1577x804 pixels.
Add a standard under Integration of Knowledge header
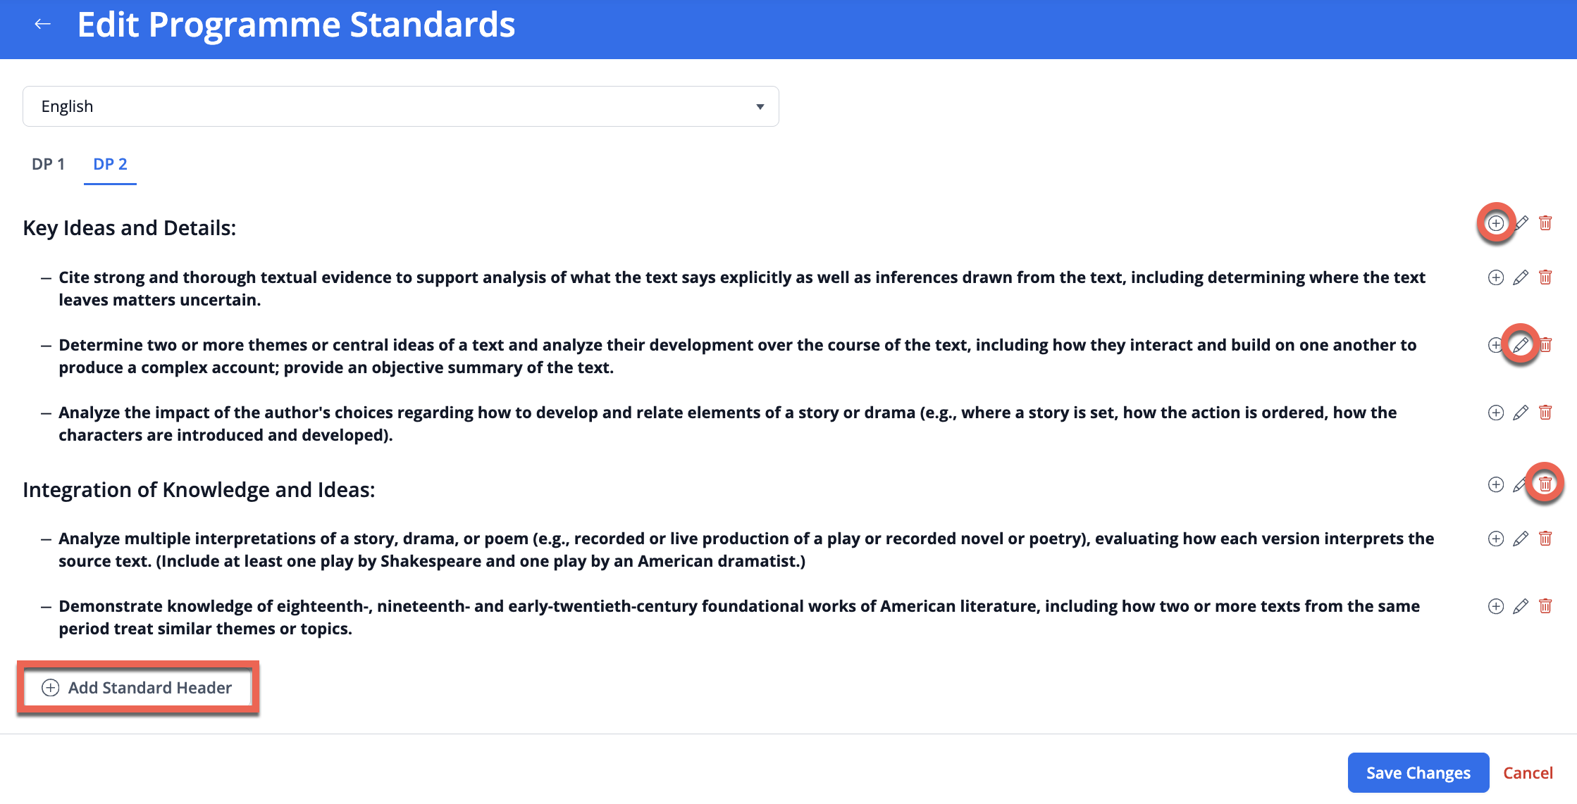tap(1495, 484)
